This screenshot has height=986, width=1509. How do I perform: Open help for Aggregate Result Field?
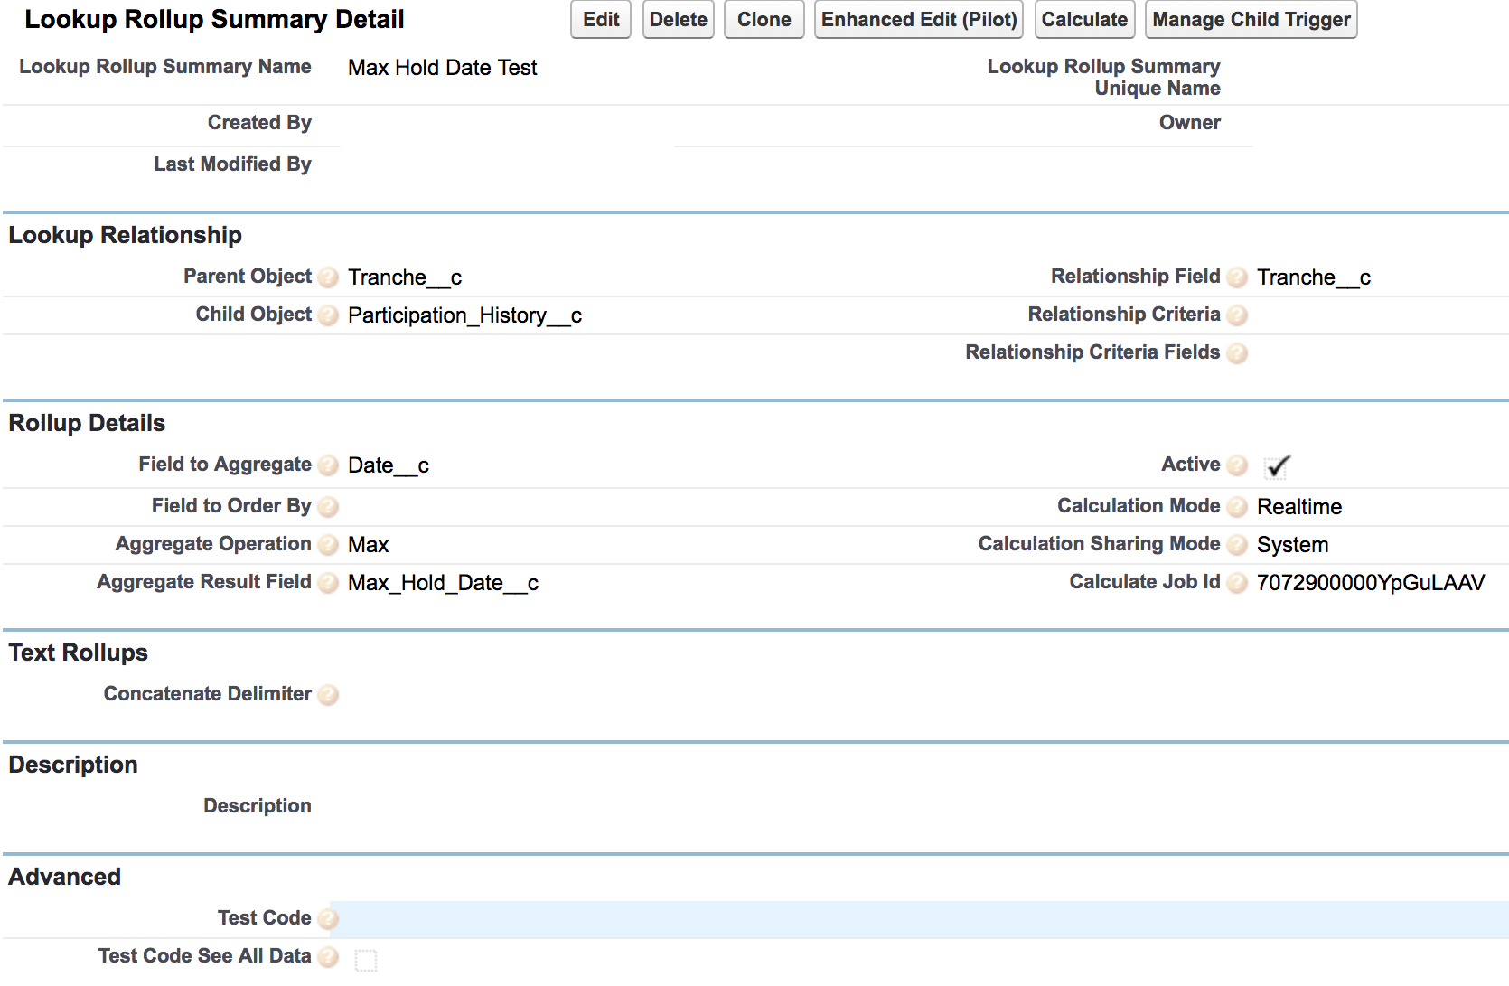328,583
